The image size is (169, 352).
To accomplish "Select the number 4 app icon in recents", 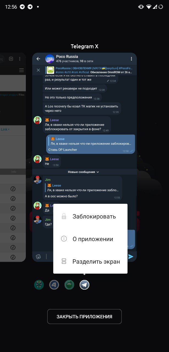I will point(54,285).
